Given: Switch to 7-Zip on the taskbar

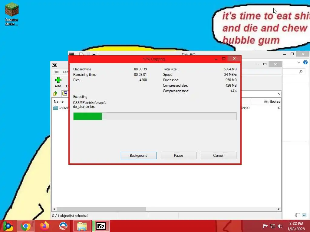Looking at the screenshot, I should point(101,226).
